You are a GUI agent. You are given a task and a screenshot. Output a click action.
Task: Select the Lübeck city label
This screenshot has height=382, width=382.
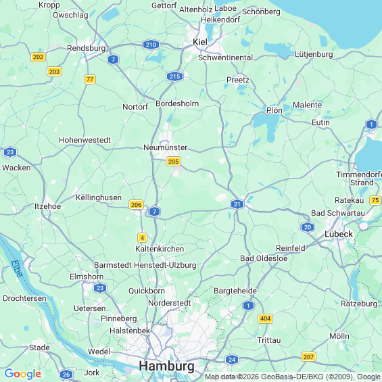[339, 234]
